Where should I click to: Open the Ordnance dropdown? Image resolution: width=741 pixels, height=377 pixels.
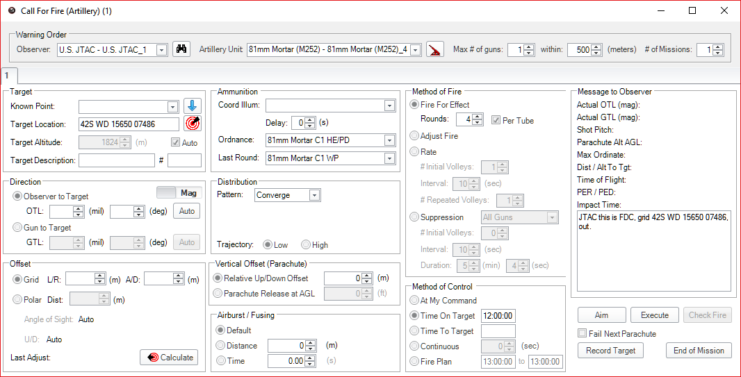[389, 140]
